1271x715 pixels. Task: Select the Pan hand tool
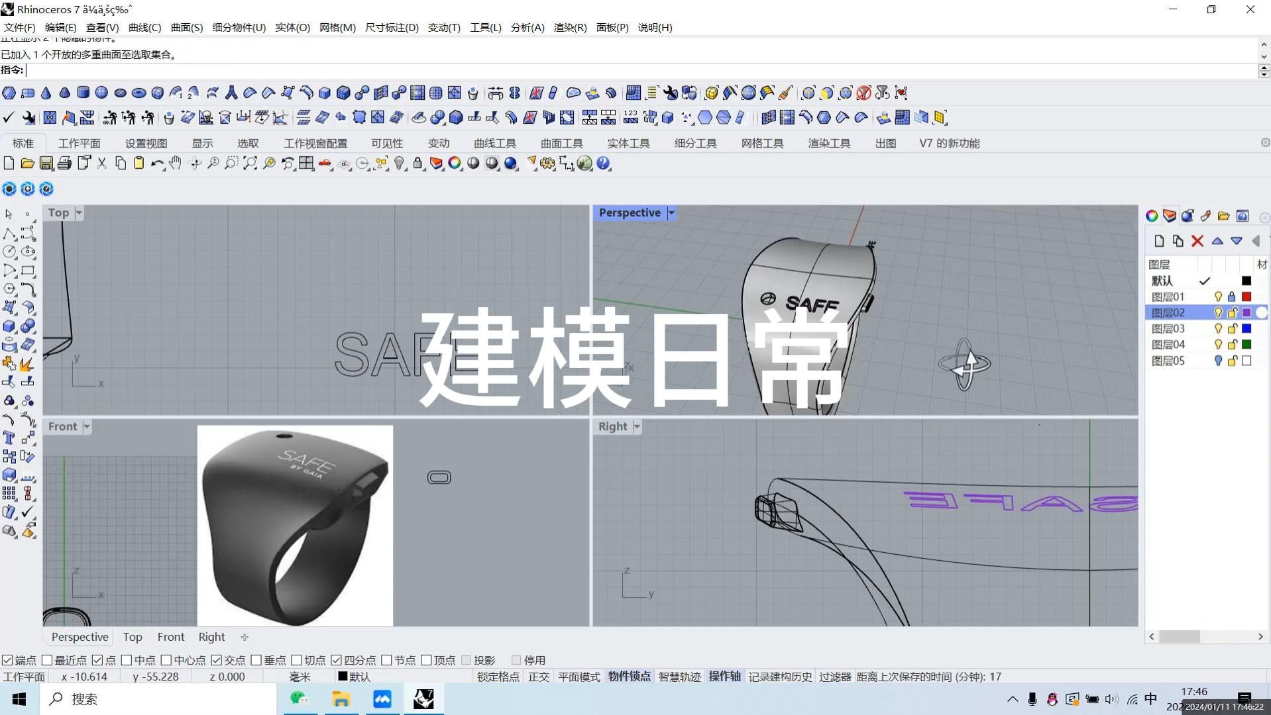pos(175,164)
